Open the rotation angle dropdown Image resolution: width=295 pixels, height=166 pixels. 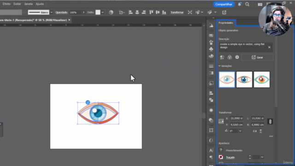[240, 131]
